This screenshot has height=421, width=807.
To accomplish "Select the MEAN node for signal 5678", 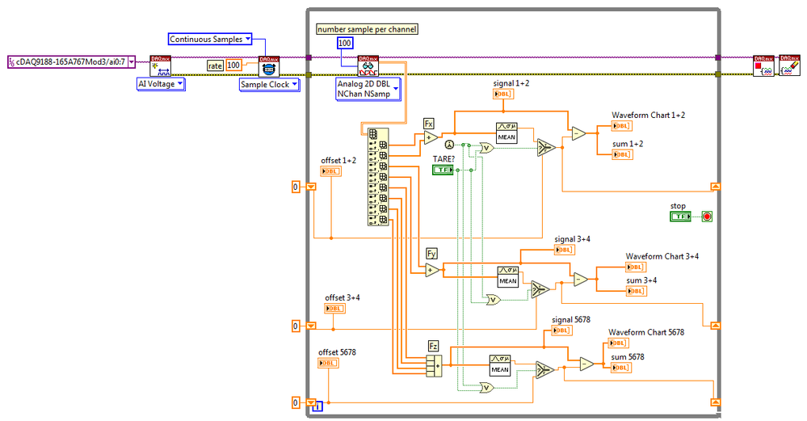I will click(500, 365).
